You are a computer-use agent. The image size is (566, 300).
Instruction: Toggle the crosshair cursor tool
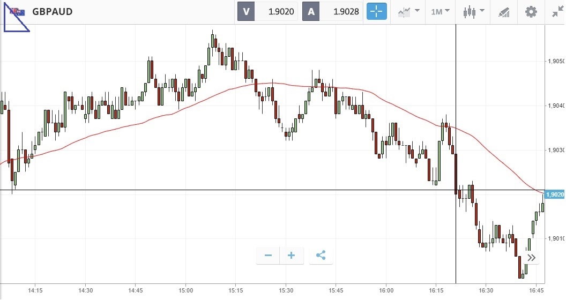click(x=377, y=11)
